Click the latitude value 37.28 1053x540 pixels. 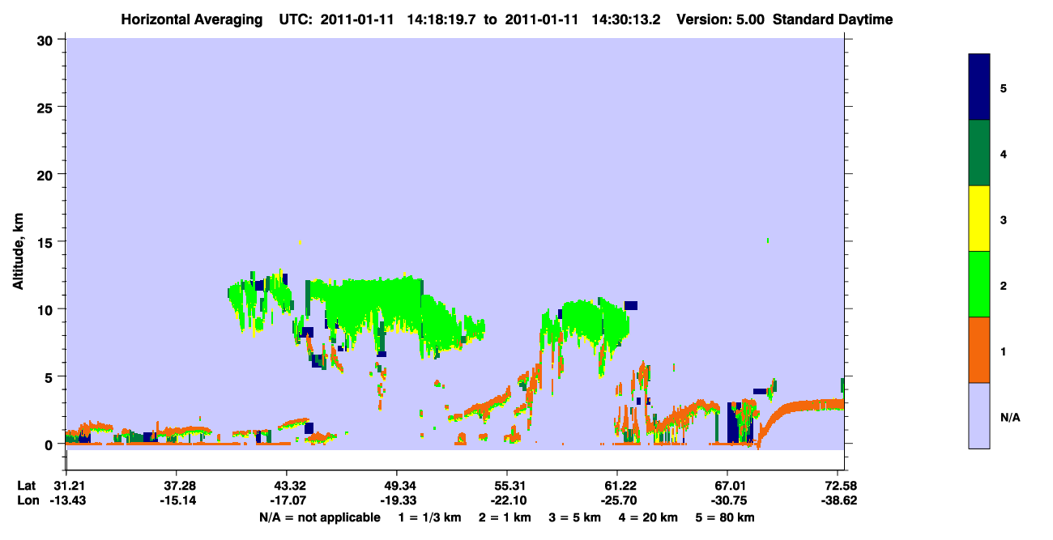(x=176, y=486)
